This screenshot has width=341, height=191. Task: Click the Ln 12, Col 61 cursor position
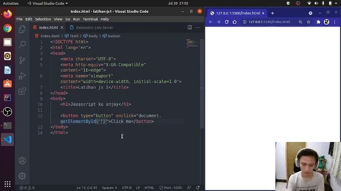click(87, 187)
